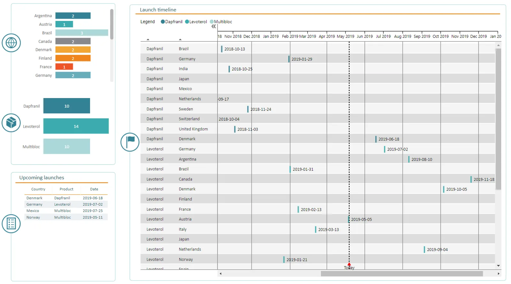Screen dimensions: 511x284
Task: Click the package box icon beside products
Action: [11, 123]
